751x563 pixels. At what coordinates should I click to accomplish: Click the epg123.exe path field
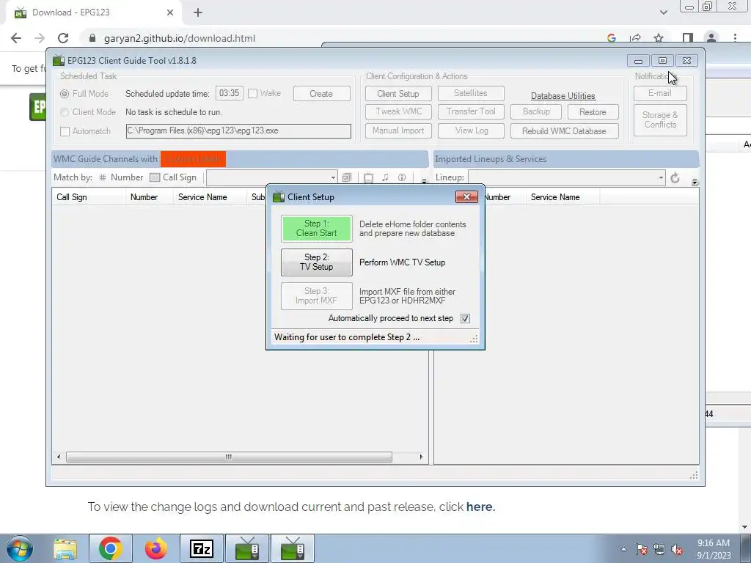click(x=238, y=130)
